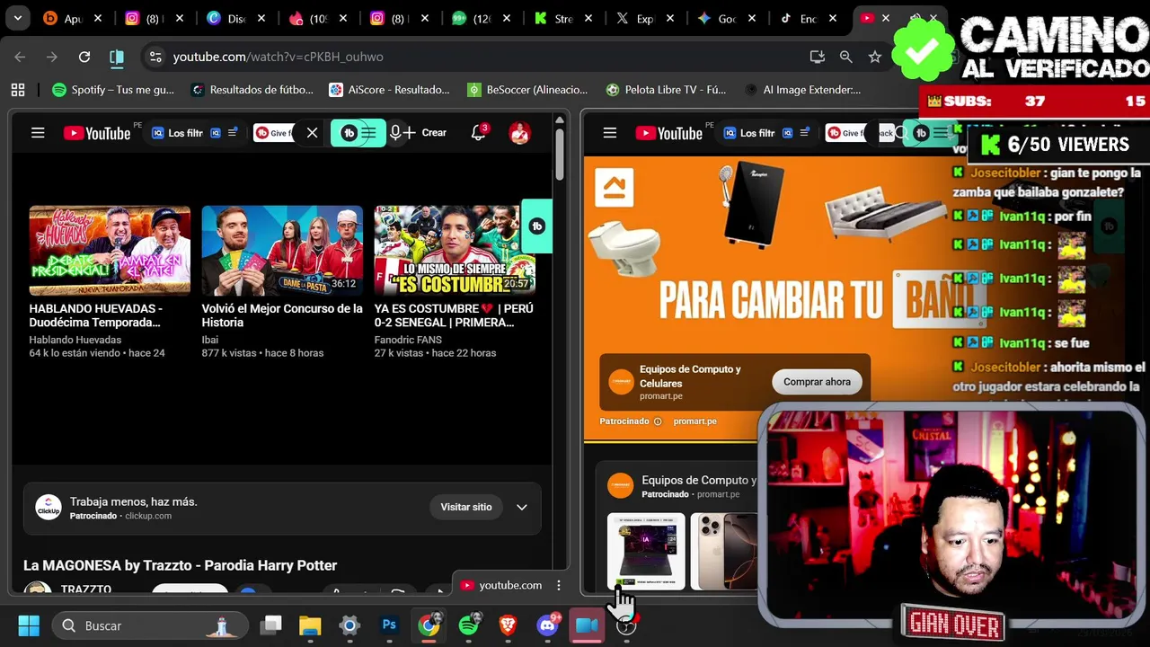
Task: Click the zoom magnifier icon in address bar
Action: 845,57
